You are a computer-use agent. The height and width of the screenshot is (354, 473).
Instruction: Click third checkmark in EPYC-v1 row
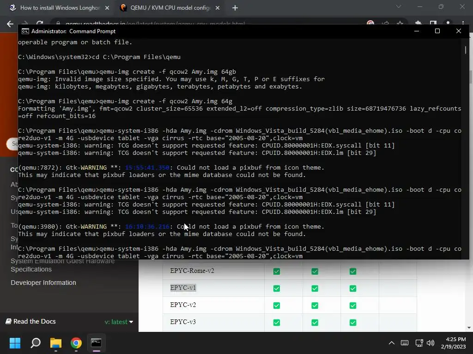(352, 289)
